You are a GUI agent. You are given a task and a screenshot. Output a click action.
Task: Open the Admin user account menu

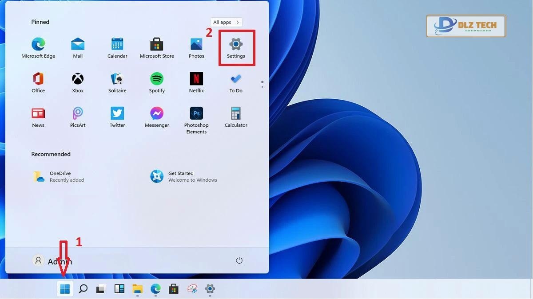click(52, 261)
